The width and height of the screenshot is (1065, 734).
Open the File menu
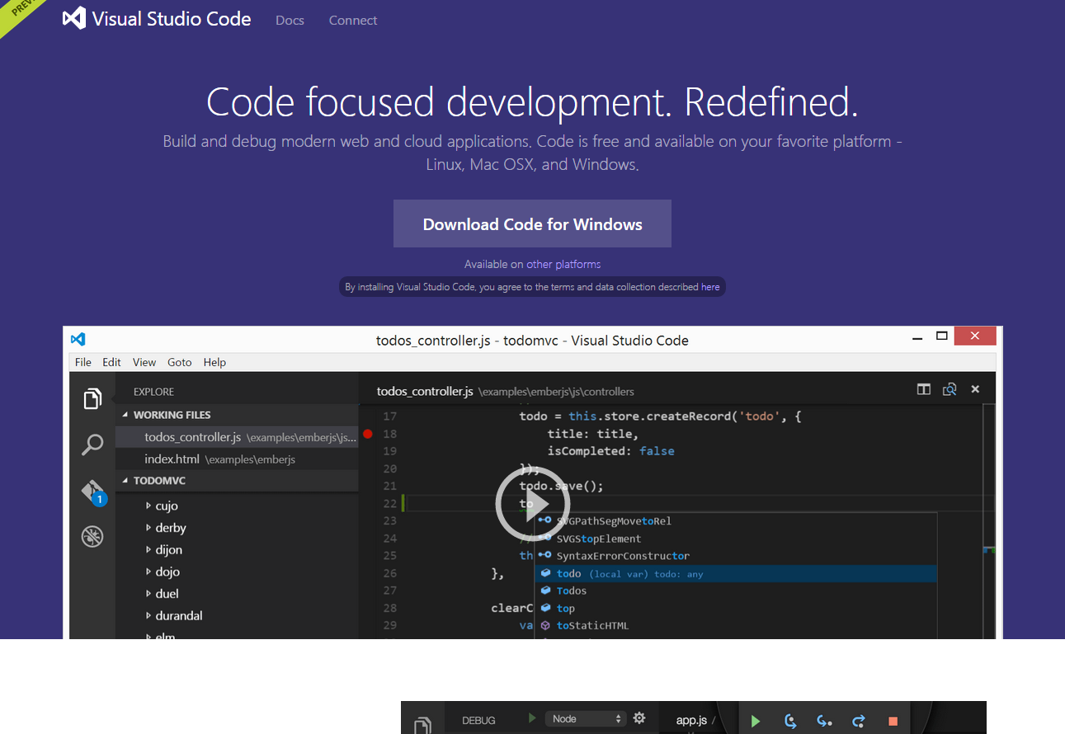[x=83, y=362]
